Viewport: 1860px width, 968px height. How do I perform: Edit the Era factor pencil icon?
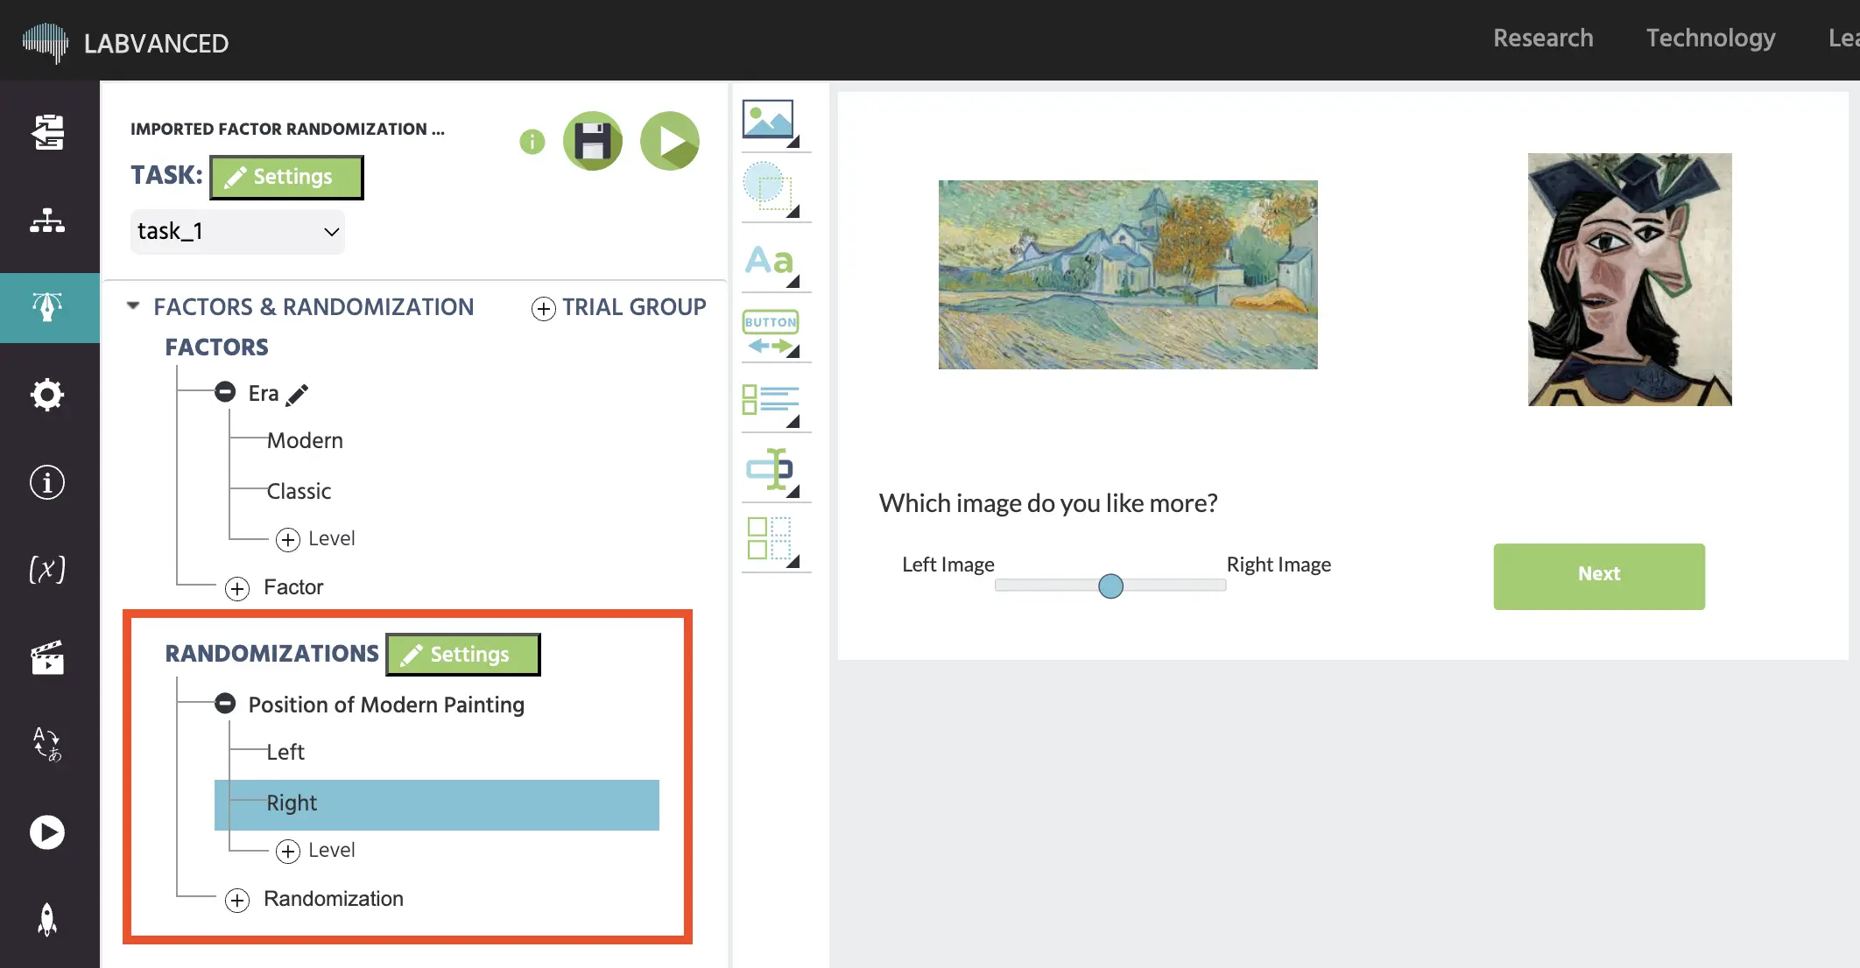point(298,394)
